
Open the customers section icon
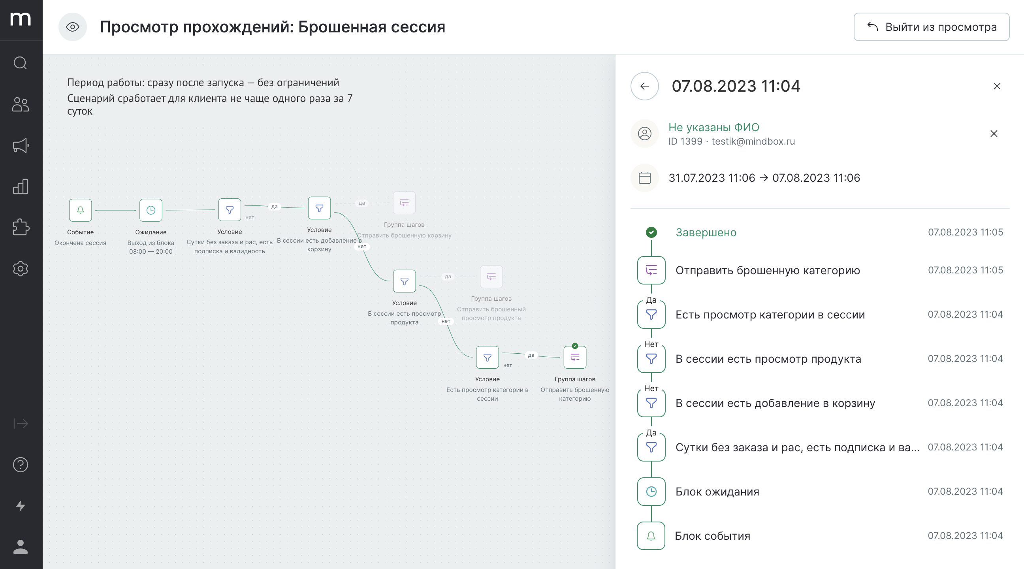point(21,104)
